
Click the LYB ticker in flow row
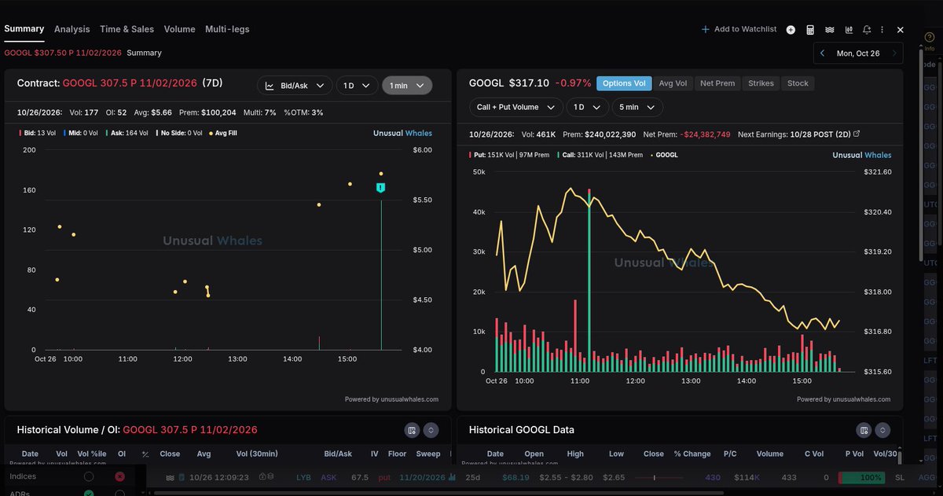(x=303, y=477)
